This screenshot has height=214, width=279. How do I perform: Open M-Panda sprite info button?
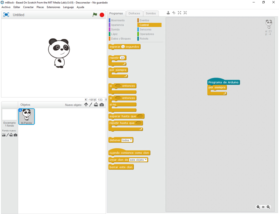click(21, 110)
